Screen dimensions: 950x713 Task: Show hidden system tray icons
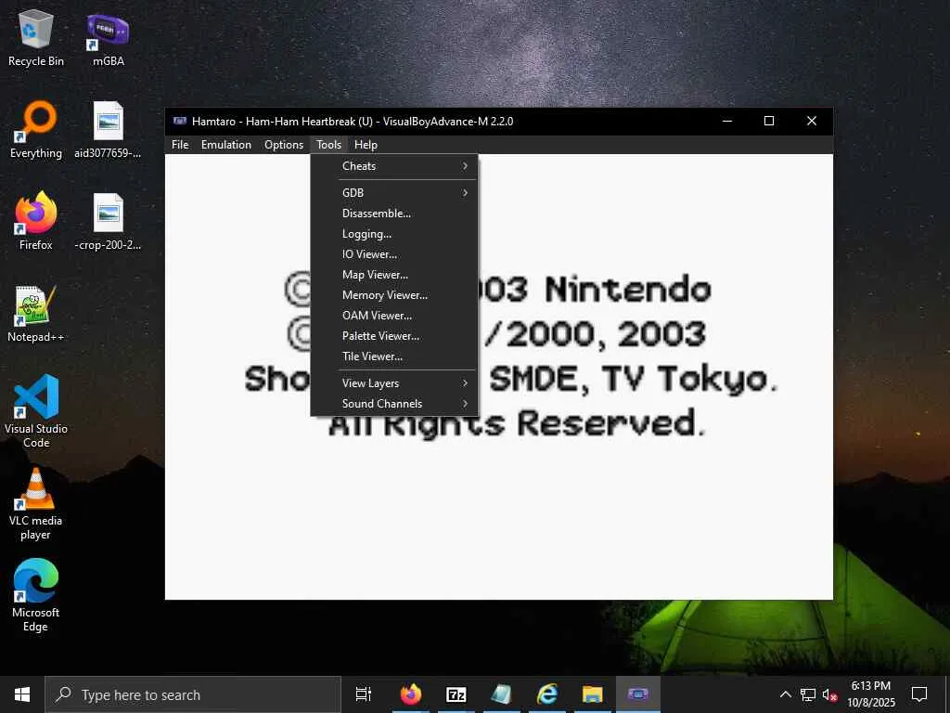(785, 694)
